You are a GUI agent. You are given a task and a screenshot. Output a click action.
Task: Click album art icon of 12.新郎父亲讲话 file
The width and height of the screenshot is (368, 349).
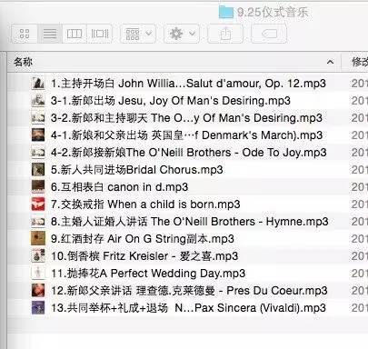coord(38,291)
